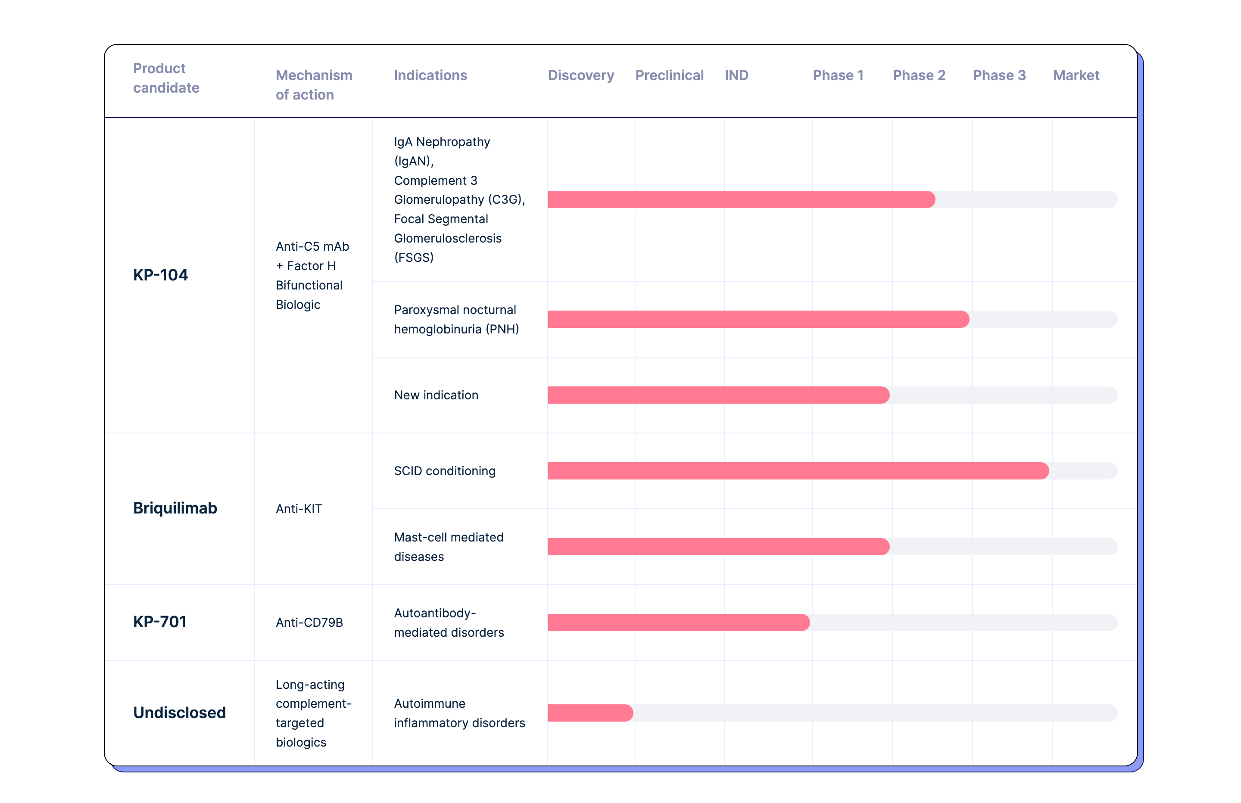
Task: Click the New indication progress bar
Action: [x=832, y=395]
